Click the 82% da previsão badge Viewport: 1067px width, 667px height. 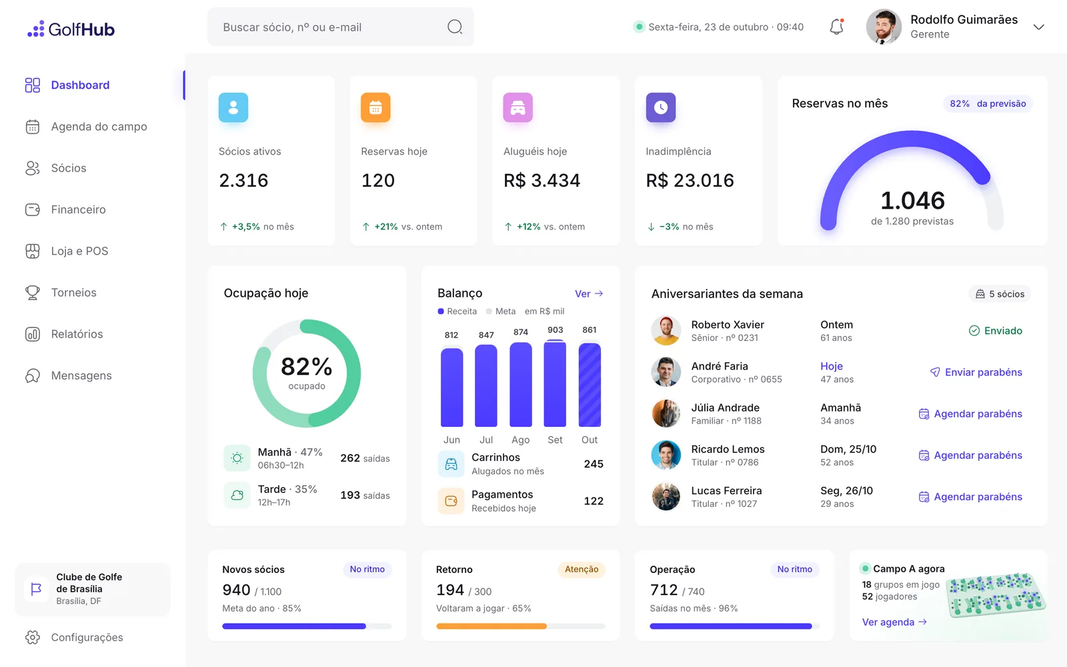(988, 103)
